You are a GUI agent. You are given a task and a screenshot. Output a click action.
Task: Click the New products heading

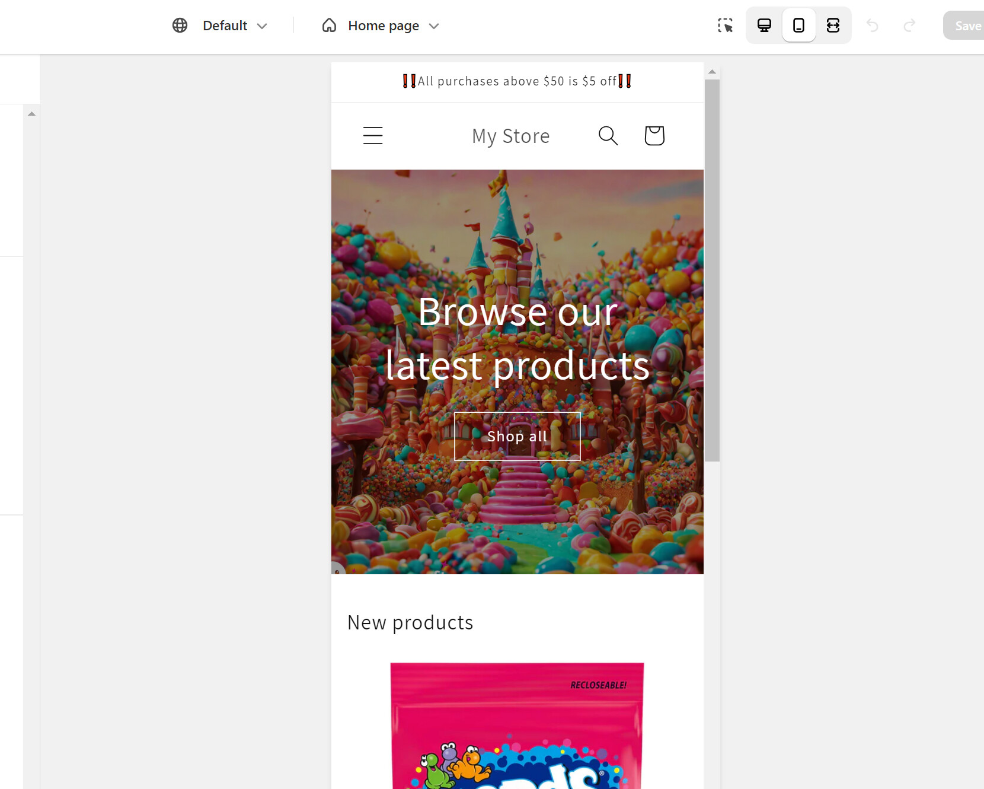[410, 622]
